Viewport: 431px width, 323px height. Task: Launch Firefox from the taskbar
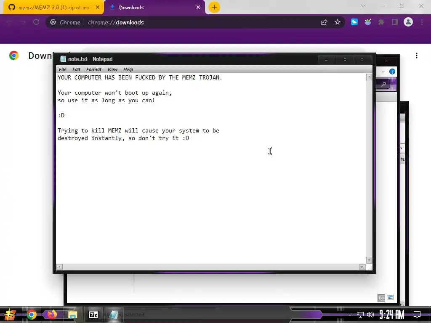(52, 315)
